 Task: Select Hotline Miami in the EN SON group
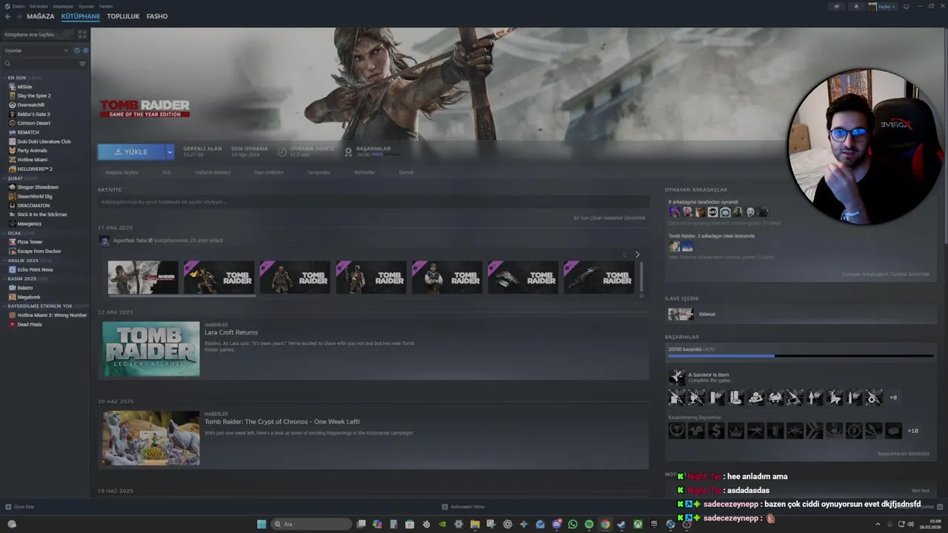(x=32, y=160)
